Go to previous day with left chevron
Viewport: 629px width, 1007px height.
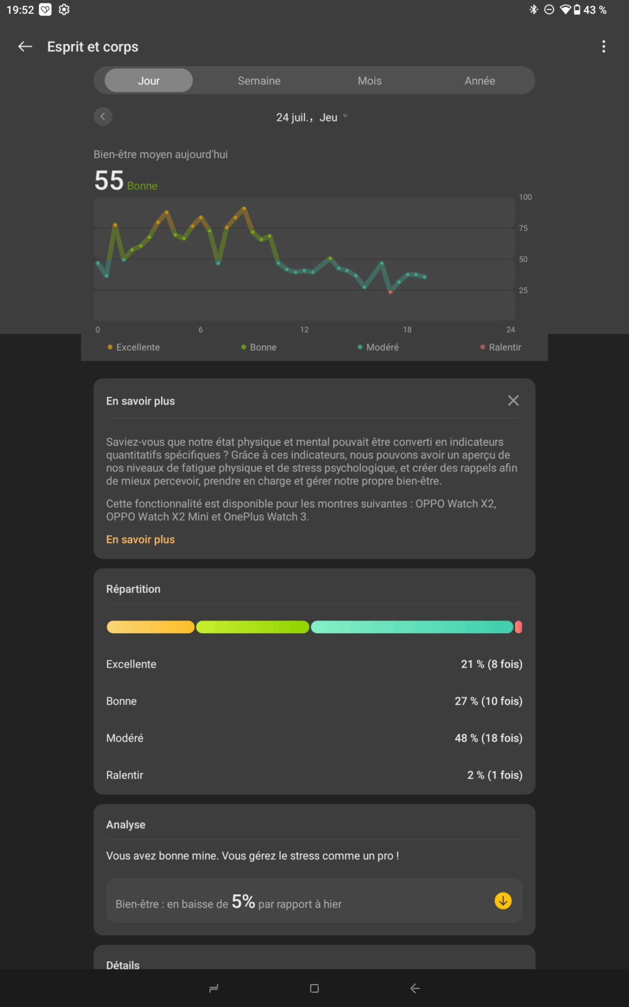pos(103,116)
